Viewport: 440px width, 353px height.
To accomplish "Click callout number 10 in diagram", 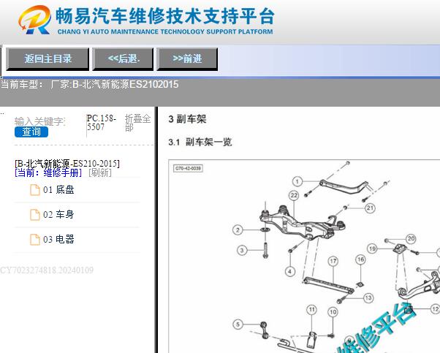I will tap(333, 312).
